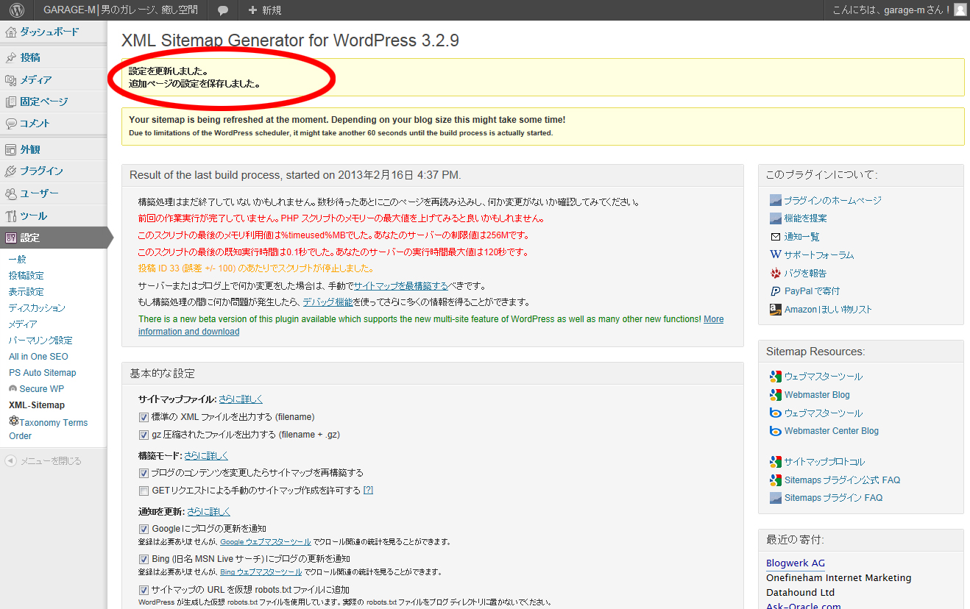Open the GARAGE-M site name link
The width and height of the screenshot is (970, 609).
point(121,10)
